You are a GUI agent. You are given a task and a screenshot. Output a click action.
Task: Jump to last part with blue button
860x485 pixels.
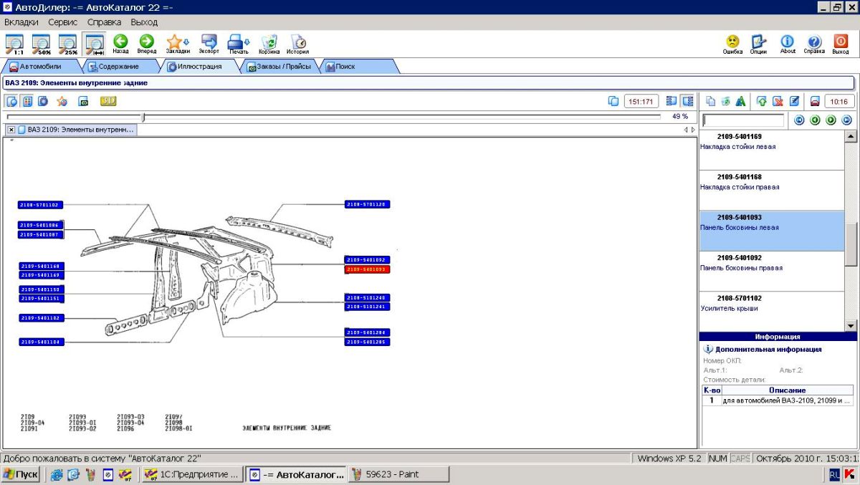847,120
